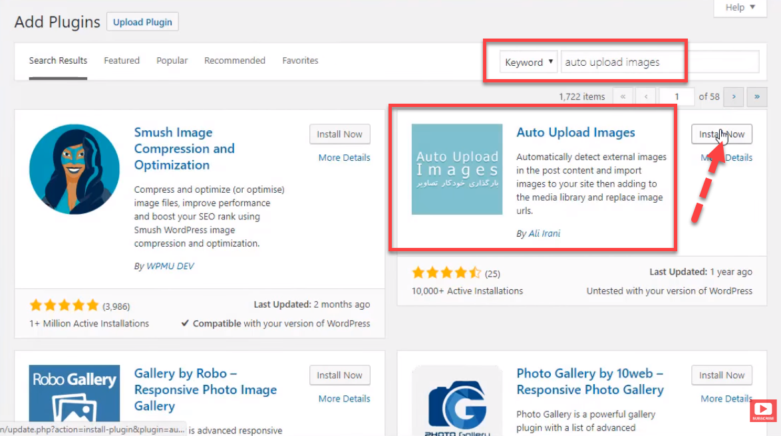Screen dimensions: 781x436
Task: Click the 'Add Plugins' page heading
Action: [x=57, y=22]
